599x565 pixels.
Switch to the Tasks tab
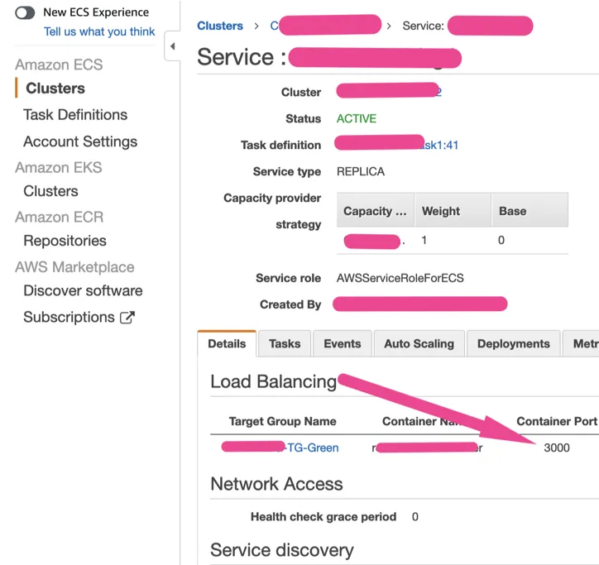pyautogui.click(x=285, y=343)
